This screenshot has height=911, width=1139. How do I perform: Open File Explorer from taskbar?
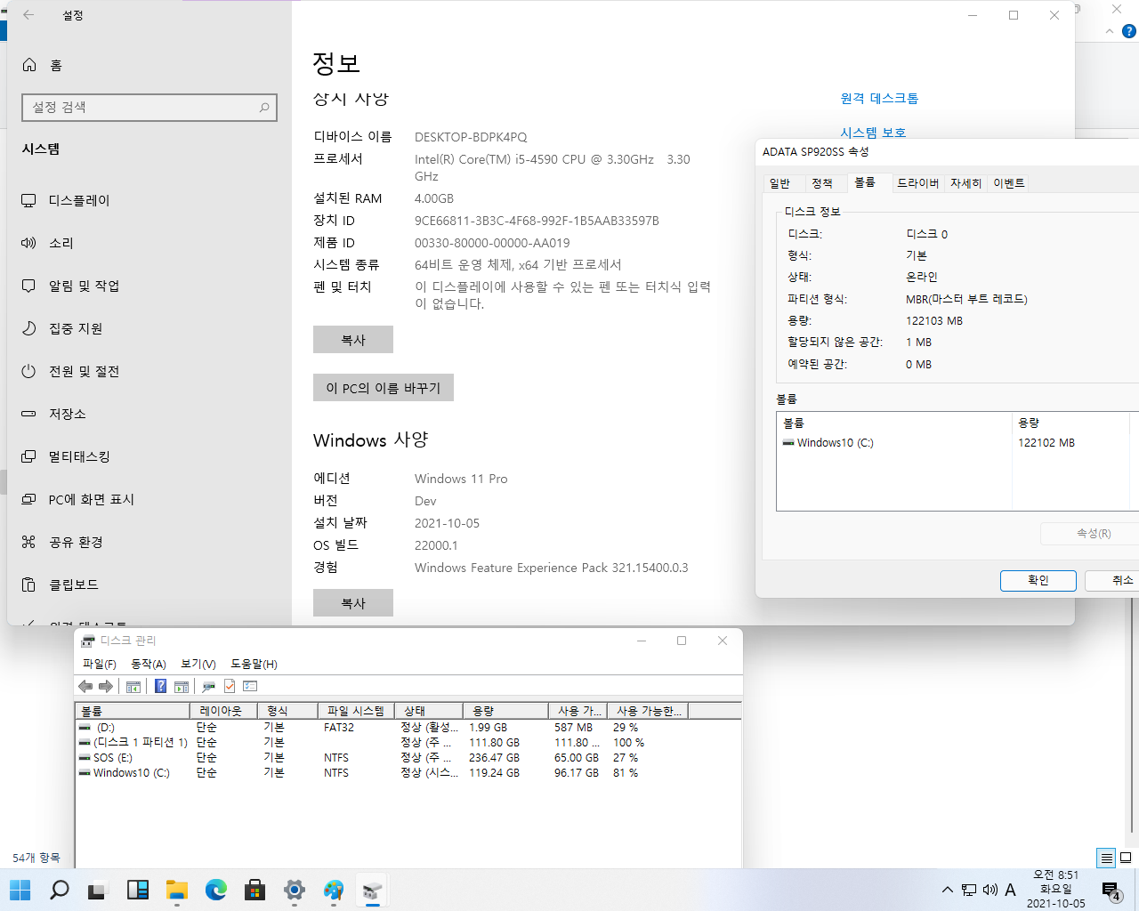click(x=177, y=890)
